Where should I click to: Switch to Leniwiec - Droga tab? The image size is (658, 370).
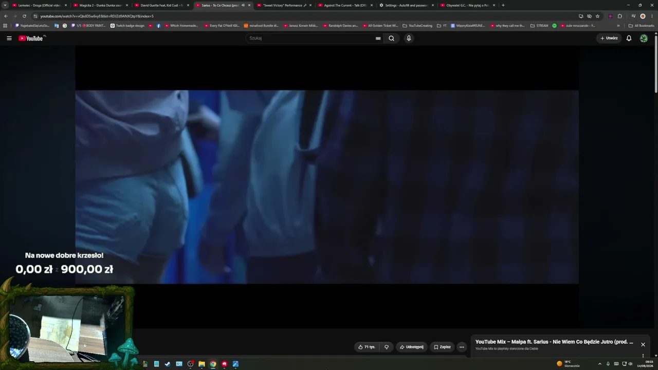pyautogui.click(x=40, y=5)
